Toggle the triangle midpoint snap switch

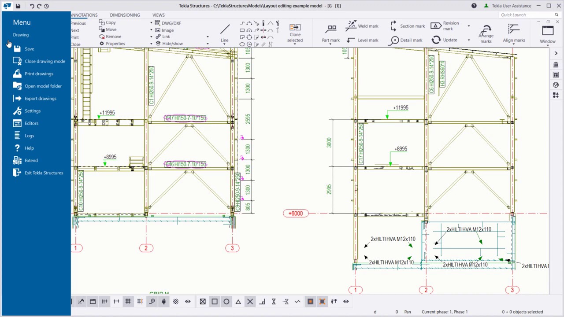coord(238,302)
